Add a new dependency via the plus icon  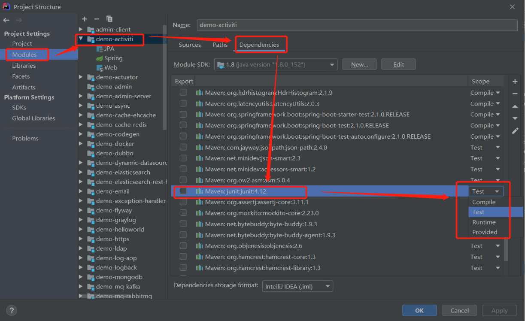pyautogui.click(x=515, y=81)
